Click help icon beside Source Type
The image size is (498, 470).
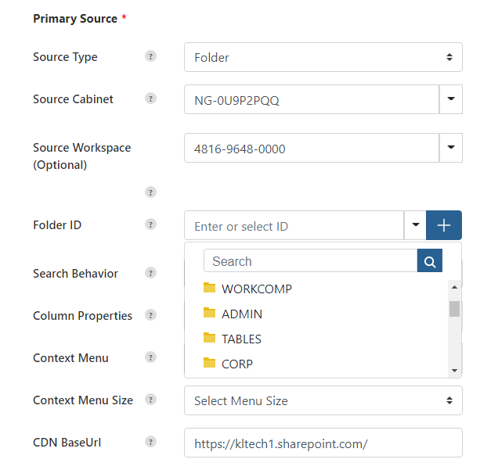click(150, 56)
